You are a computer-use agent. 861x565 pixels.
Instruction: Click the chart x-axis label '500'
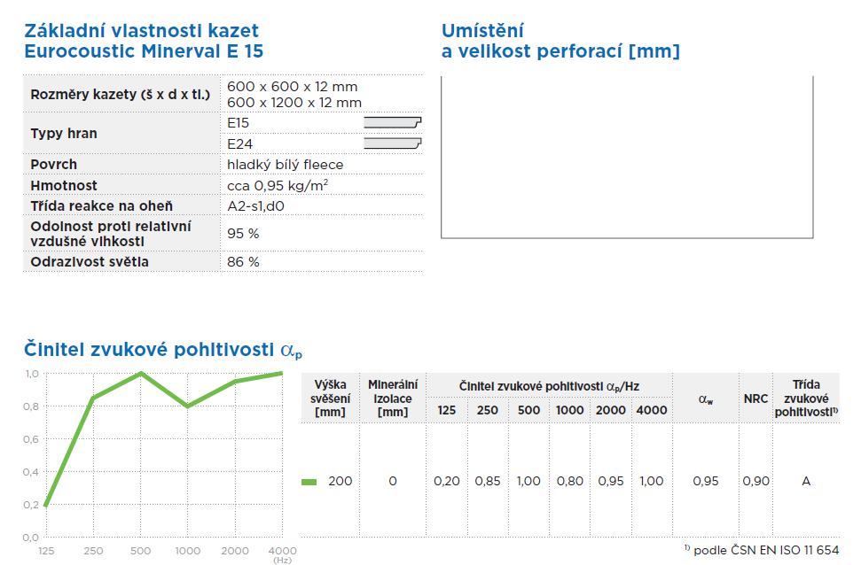141,551
